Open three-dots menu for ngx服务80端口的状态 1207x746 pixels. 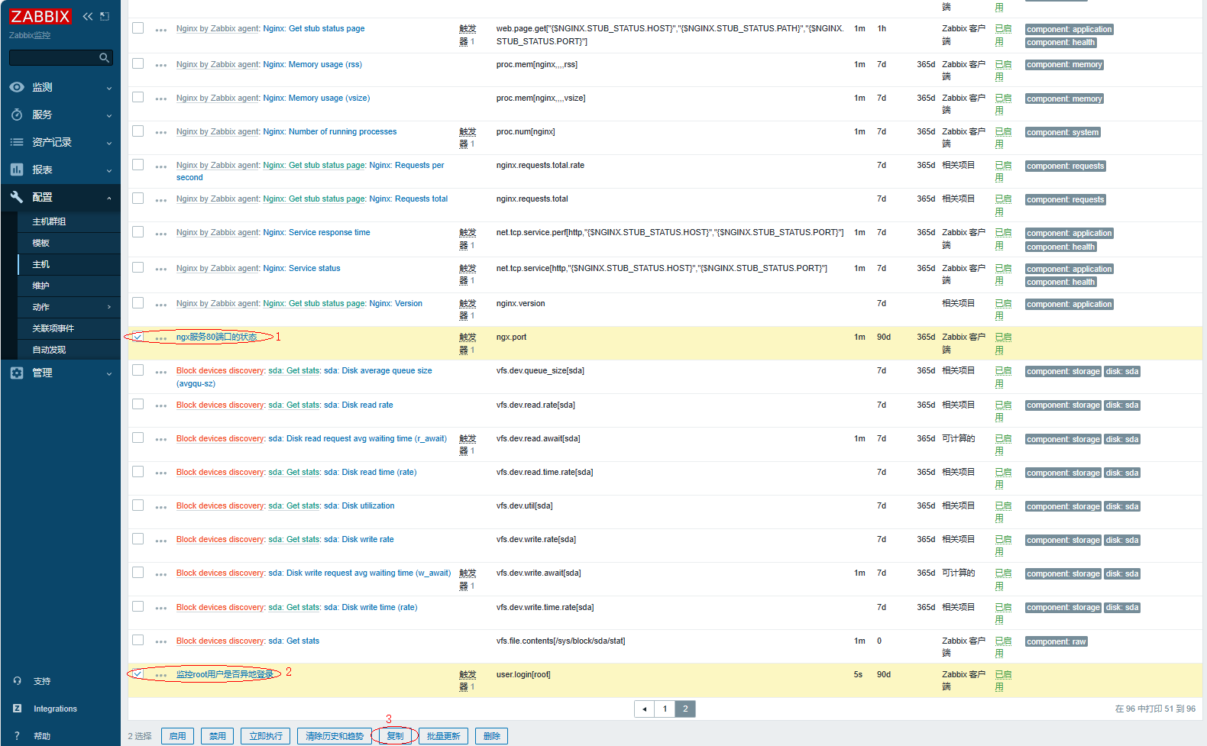(x=160, y=338)
